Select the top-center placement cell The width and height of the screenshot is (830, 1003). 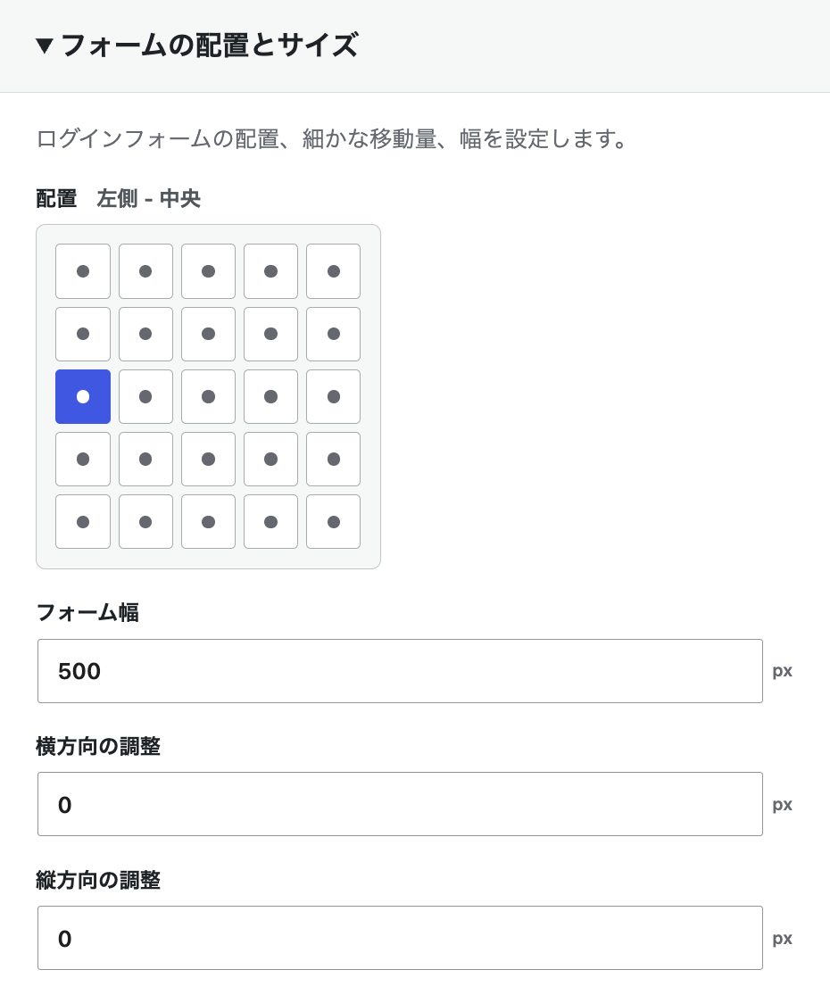pos(208,271)
